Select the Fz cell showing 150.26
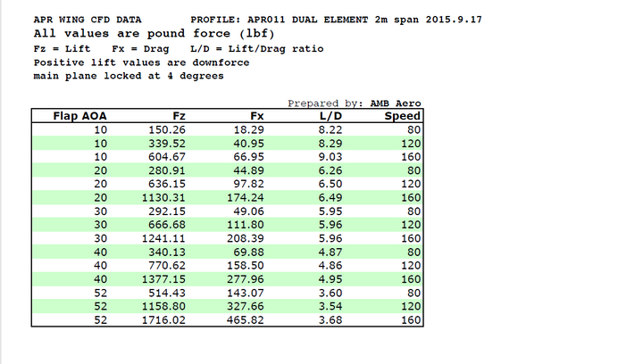Viewport: 643px width, 364px height. [167, 129]
